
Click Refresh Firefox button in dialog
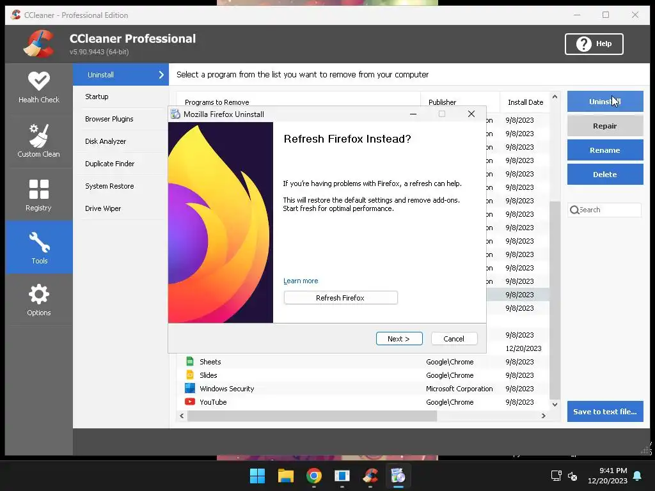[x=340, y=298]
